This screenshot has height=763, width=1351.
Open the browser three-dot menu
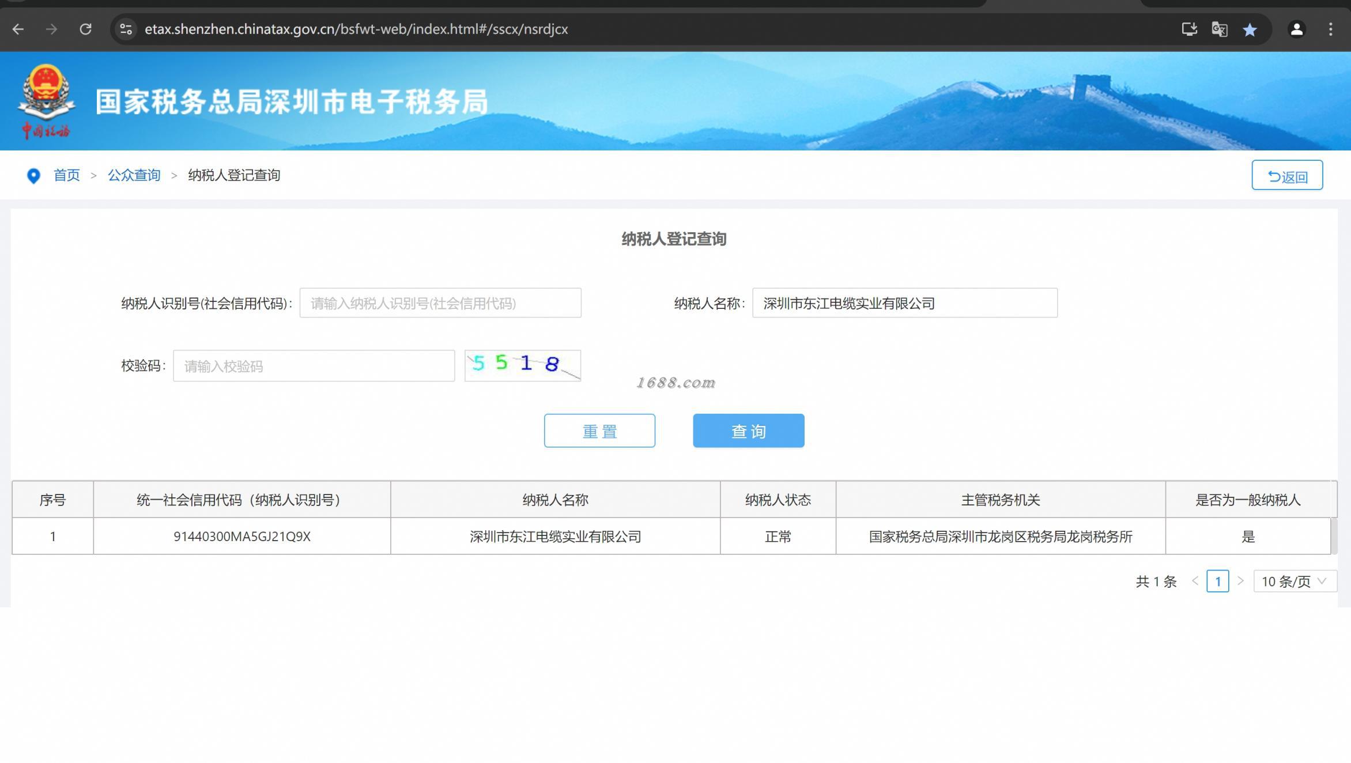click(x=1330, y=29)
